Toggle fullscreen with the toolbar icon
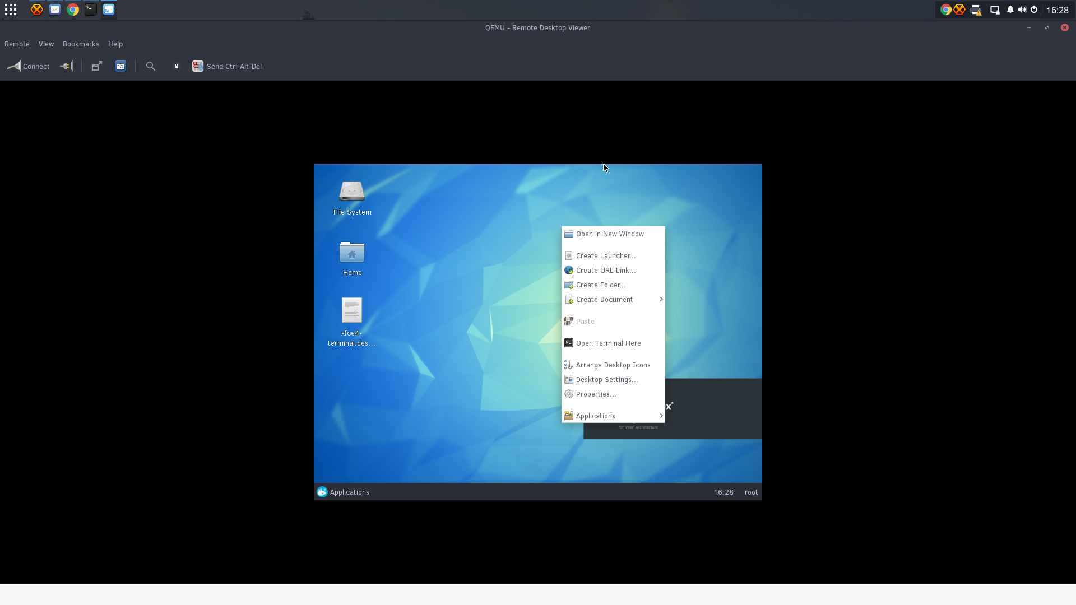The height and width of the screenshot is (605, 1076). (x=96, y=66)
